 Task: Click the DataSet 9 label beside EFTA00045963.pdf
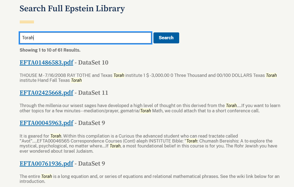point(92,123)
